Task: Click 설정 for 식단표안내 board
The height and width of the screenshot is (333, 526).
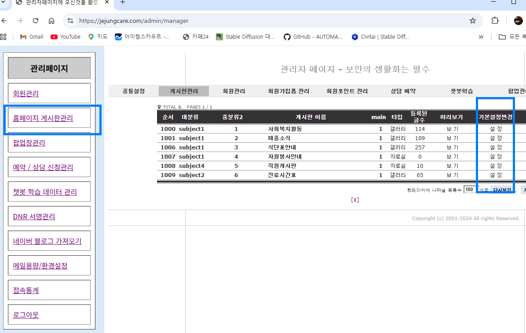Action: click(496, 148)
